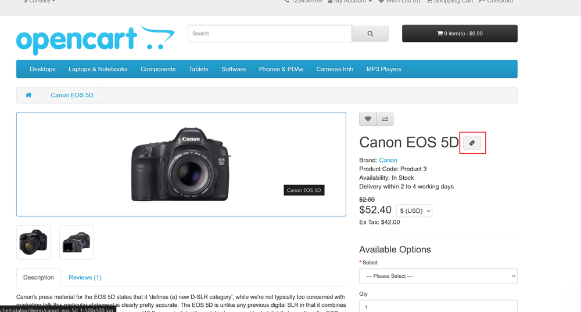581x312 pixels.
Task: Click the first camera front-view thumbnail
Action: (x=33, y=242)
